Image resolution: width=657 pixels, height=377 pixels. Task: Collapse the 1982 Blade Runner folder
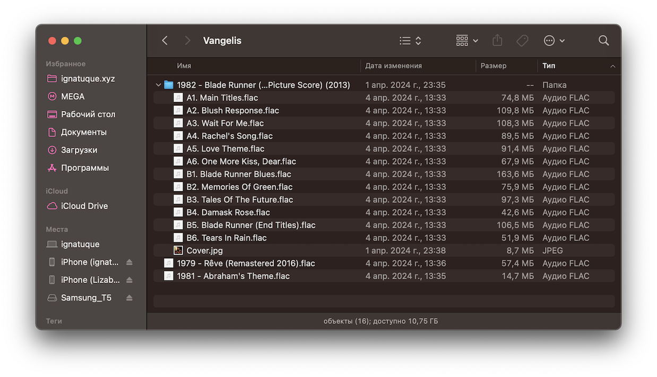(158, 85)
